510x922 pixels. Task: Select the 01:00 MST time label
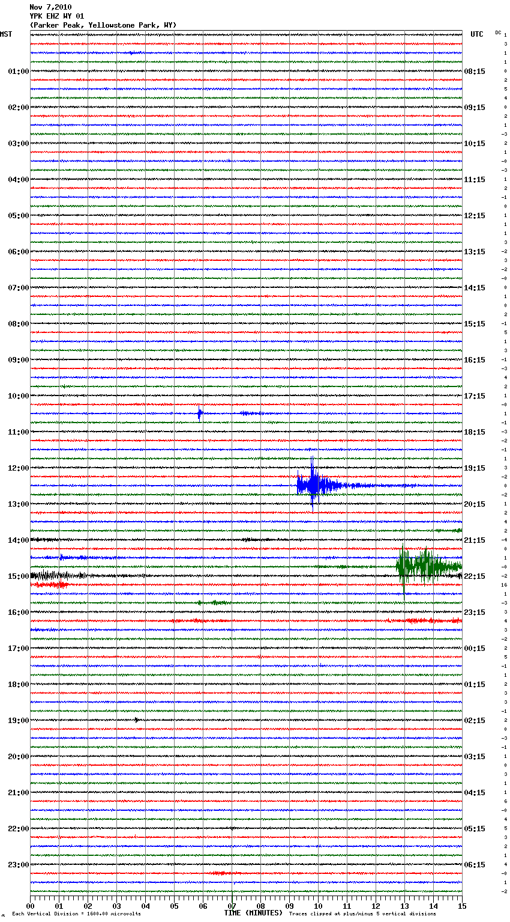19,72
